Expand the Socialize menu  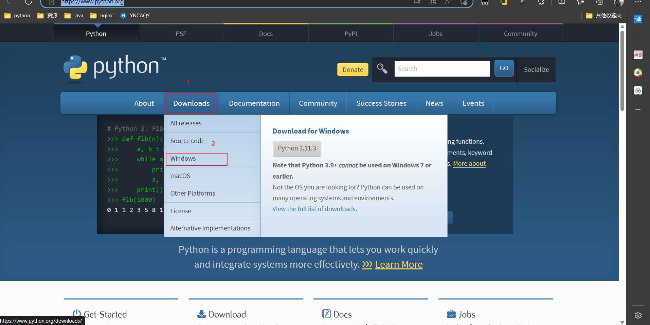pos(536,69)
